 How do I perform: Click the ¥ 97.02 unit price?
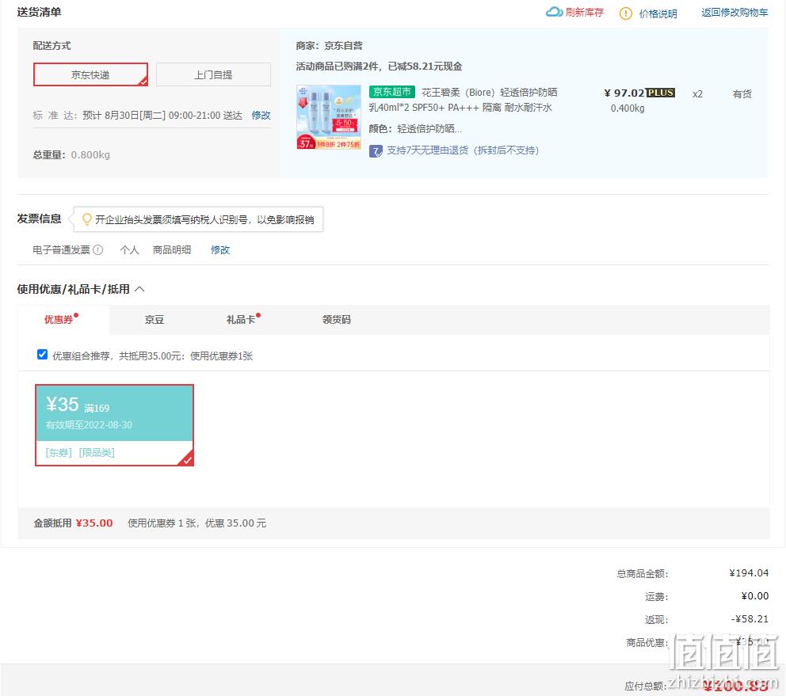(x=624, y=93)
